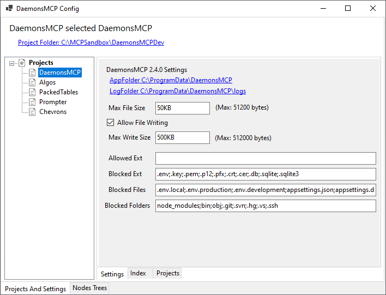This screenshot has width=386, height=295.
Task: Click the document icon beside Prompter
Action: tap(32, 102)
